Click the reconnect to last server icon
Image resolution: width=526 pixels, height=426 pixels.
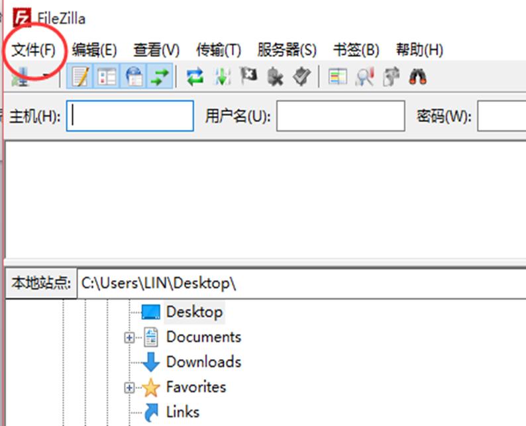click(x=302, y=77)
